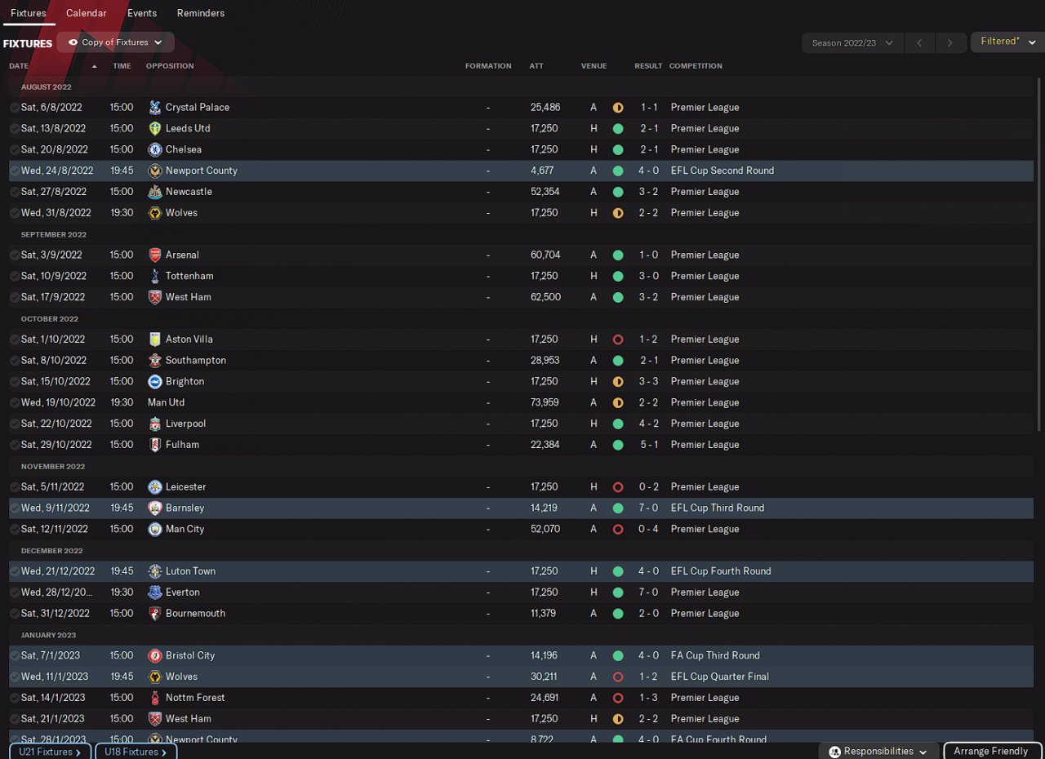Toggle the check mark for Sat, 7/1/2023
This screenshot has width=1045, height=759.
coord(15,656)
